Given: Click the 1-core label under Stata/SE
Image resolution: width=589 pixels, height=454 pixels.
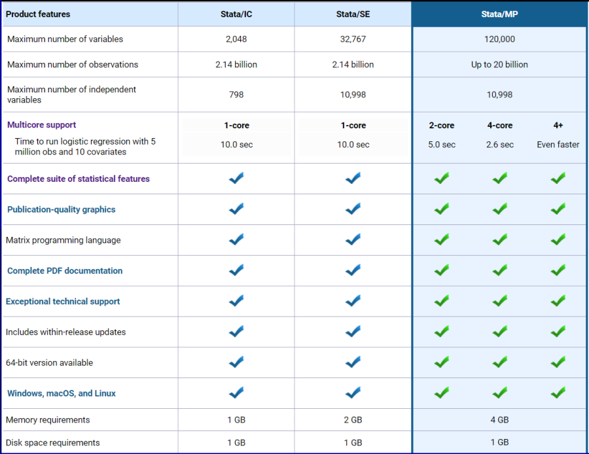Looking at the screenshot, I should 353,126.
